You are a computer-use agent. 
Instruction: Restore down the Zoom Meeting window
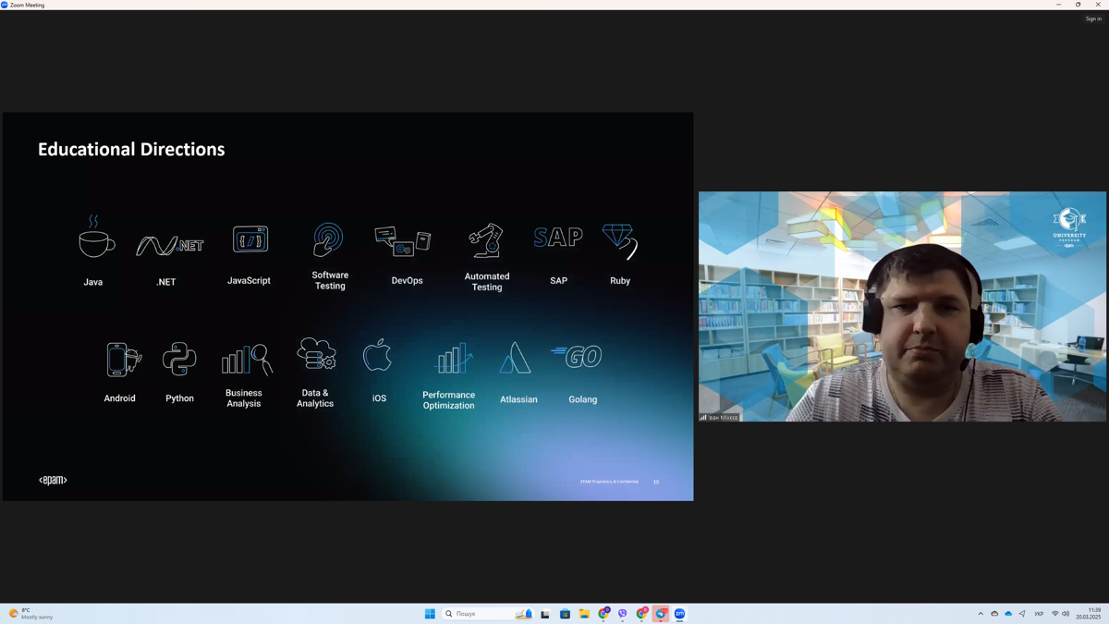(1078, 5)
